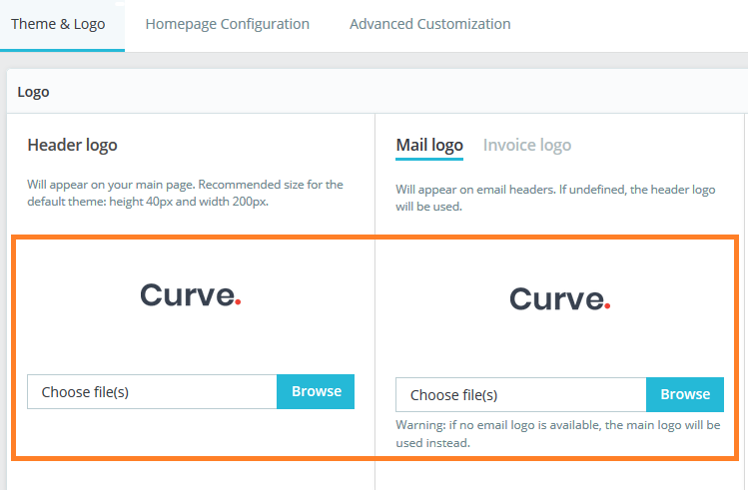748x490 pixels.
Task: Click the header logo Curve image
Action: (x=190, y=294)
